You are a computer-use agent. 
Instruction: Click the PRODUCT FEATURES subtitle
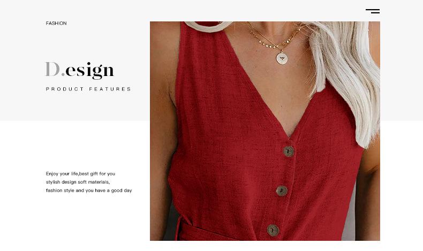click(88, 89)
